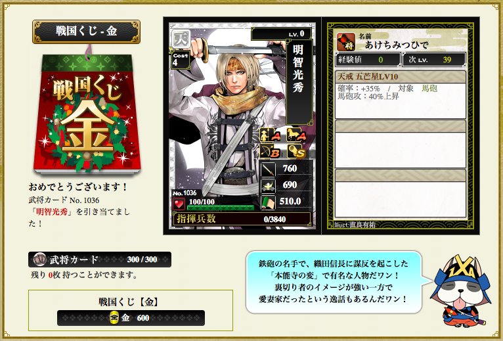Viewport: 503px width, 341px height.
Task: Click the cavalry horse aptitude A icon
Action: 296,135
